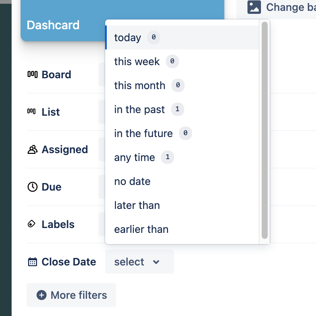Viewport: 316px width, 316px height.
Task: Click the Close Date calendar icon
Action: [33, 262]
